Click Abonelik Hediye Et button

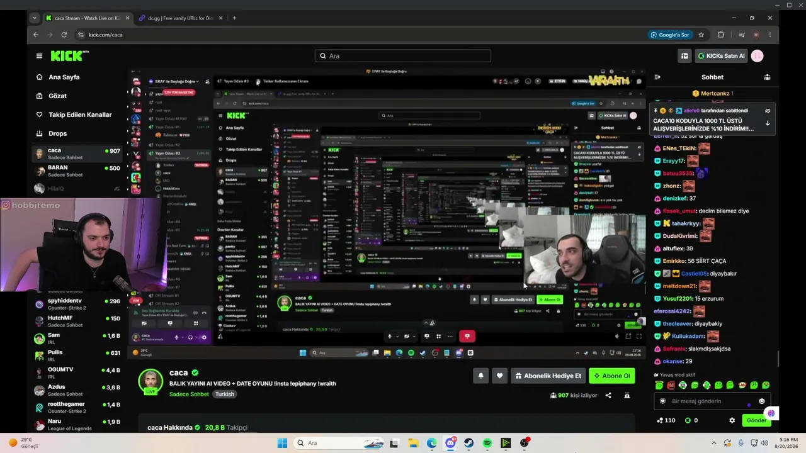click(548, 376)
